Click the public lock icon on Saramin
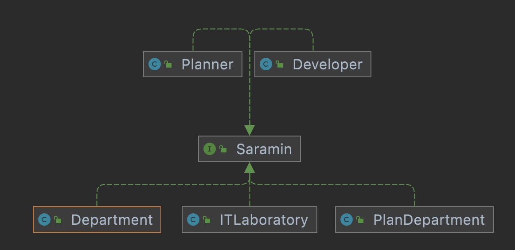 [x=223, y=149]
